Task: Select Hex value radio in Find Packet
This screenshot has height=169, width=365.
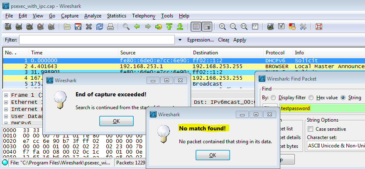Action: [x=311, y=98]
